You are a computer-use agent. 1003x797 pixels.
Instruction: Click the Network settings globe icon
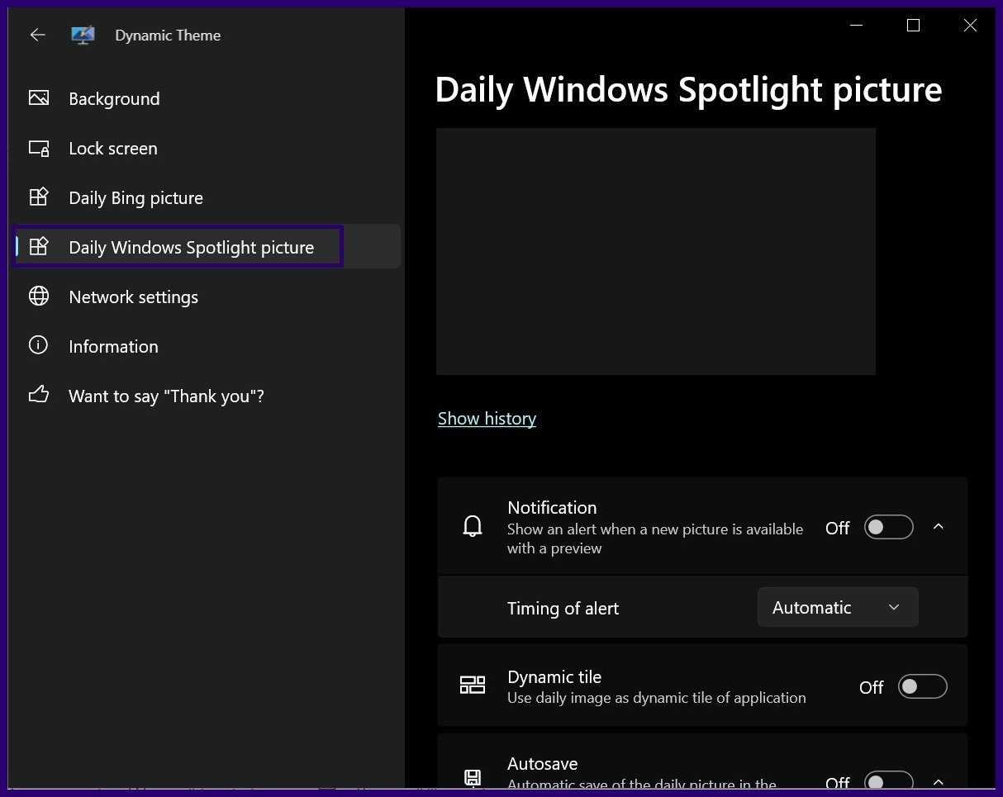click(x=39, y=297)
